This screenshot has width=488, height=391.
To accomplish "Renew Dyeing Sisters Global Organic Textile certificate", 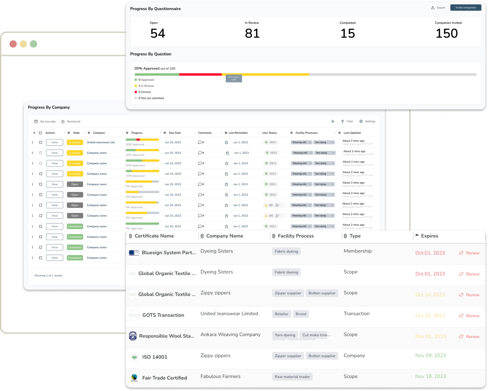I will [469, 274].
